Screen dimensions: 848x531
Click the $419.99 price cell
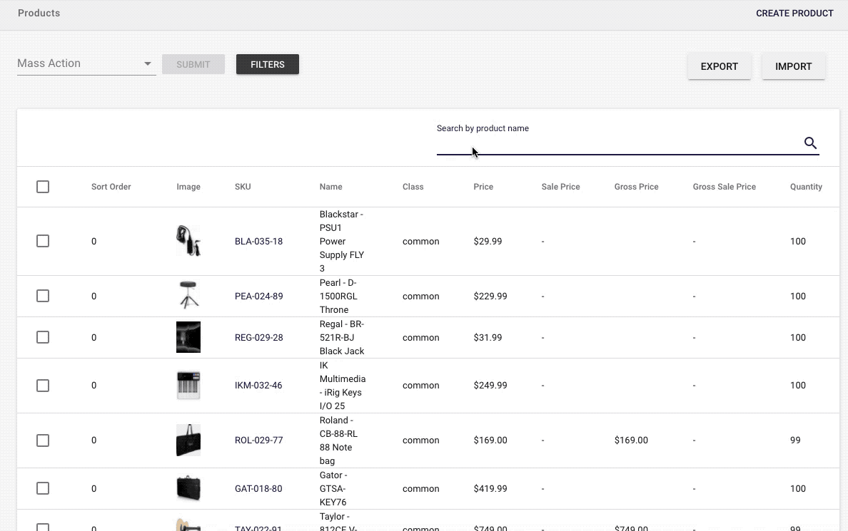pos(490,488)
